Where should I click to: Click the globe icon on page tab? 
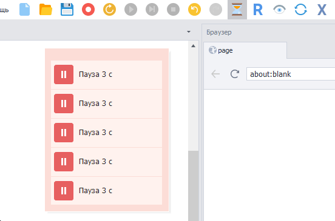pyautogui.click(x=212, y=50)
